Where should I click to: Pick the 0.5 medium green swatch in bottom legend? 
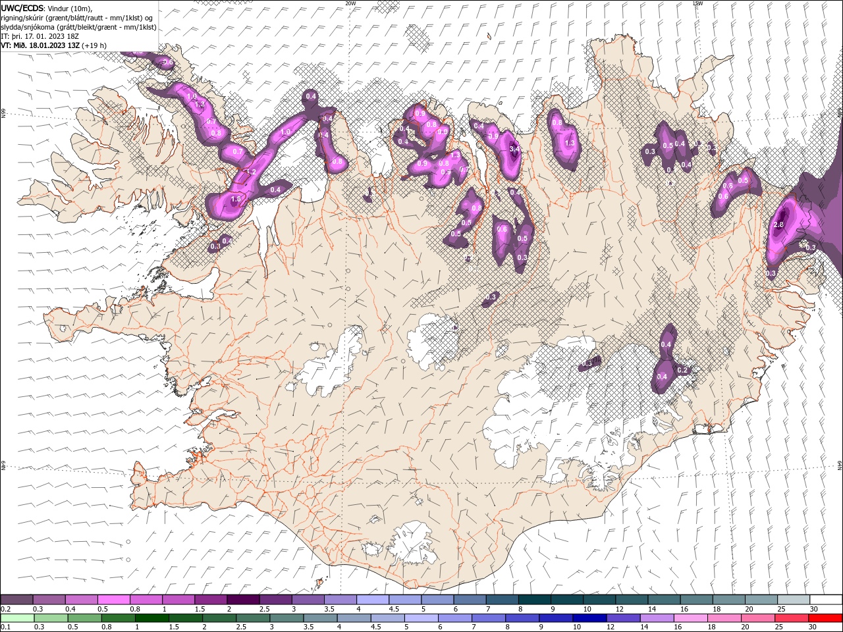(84, 618)
